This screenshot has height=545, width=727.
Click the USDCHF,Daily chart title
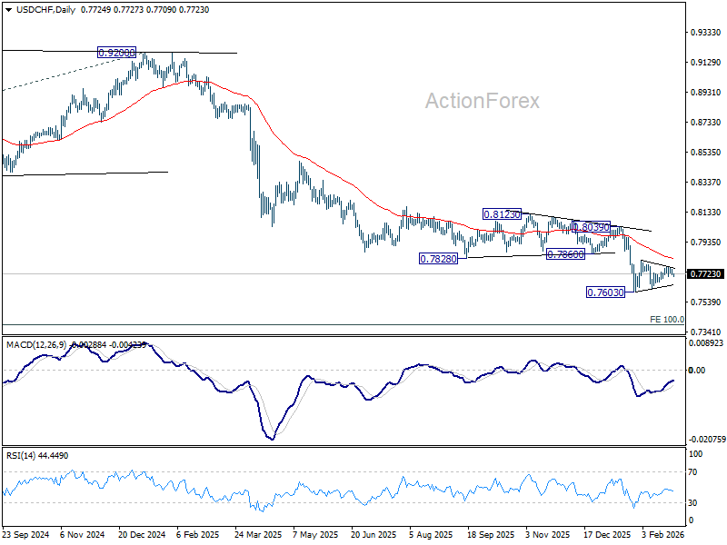coord(45,10)
